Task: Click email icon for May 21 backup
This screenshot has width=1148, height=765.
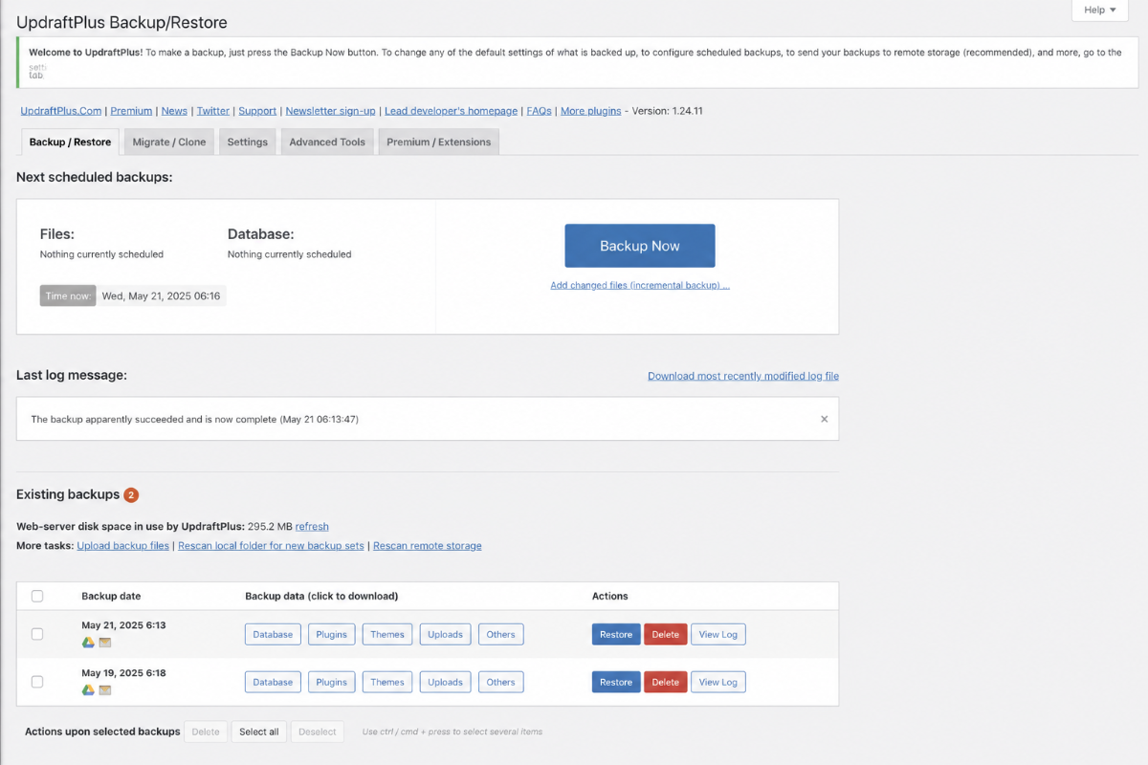Action: [105, 643]
